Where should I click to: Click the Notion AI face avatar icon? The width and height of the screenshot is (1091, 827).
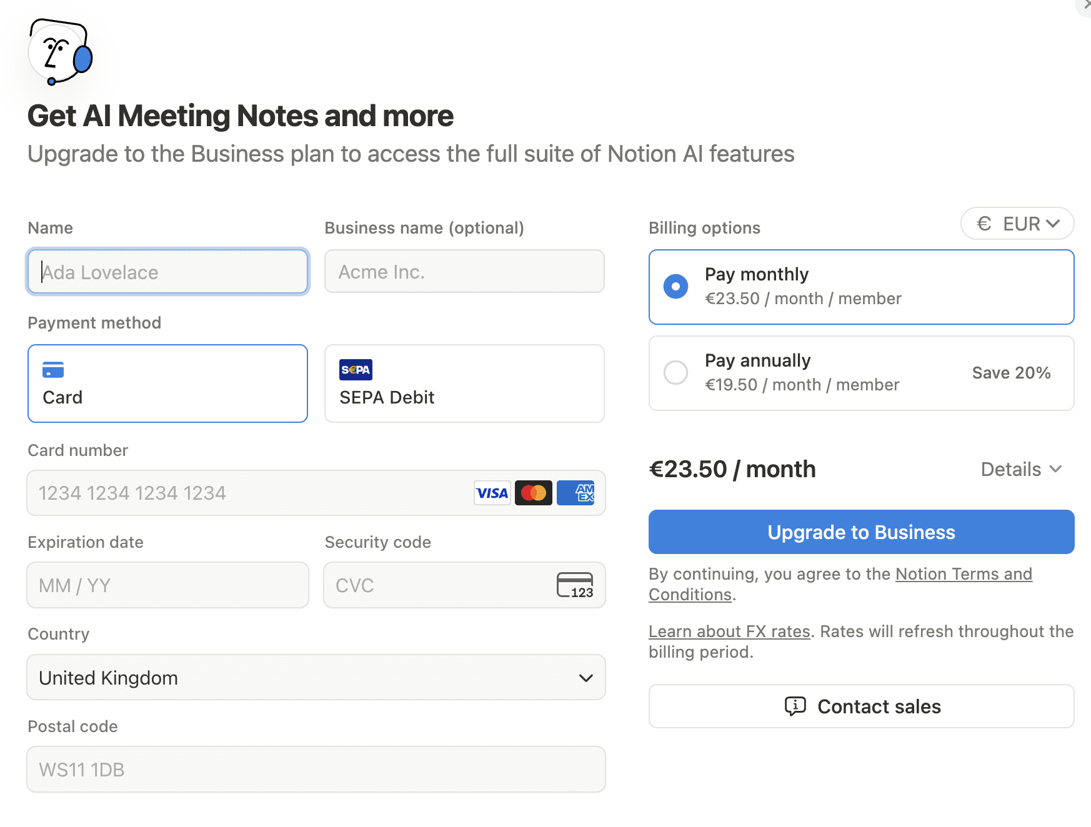click(60, 52)
